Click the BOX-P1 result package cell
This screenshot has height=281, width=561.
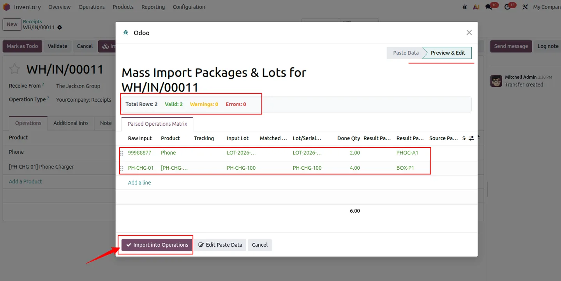point(405,168)
